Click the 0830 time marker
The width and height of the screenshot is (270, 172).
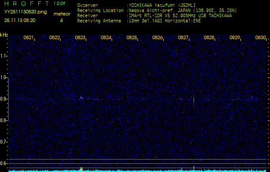[x=260, y=37]
